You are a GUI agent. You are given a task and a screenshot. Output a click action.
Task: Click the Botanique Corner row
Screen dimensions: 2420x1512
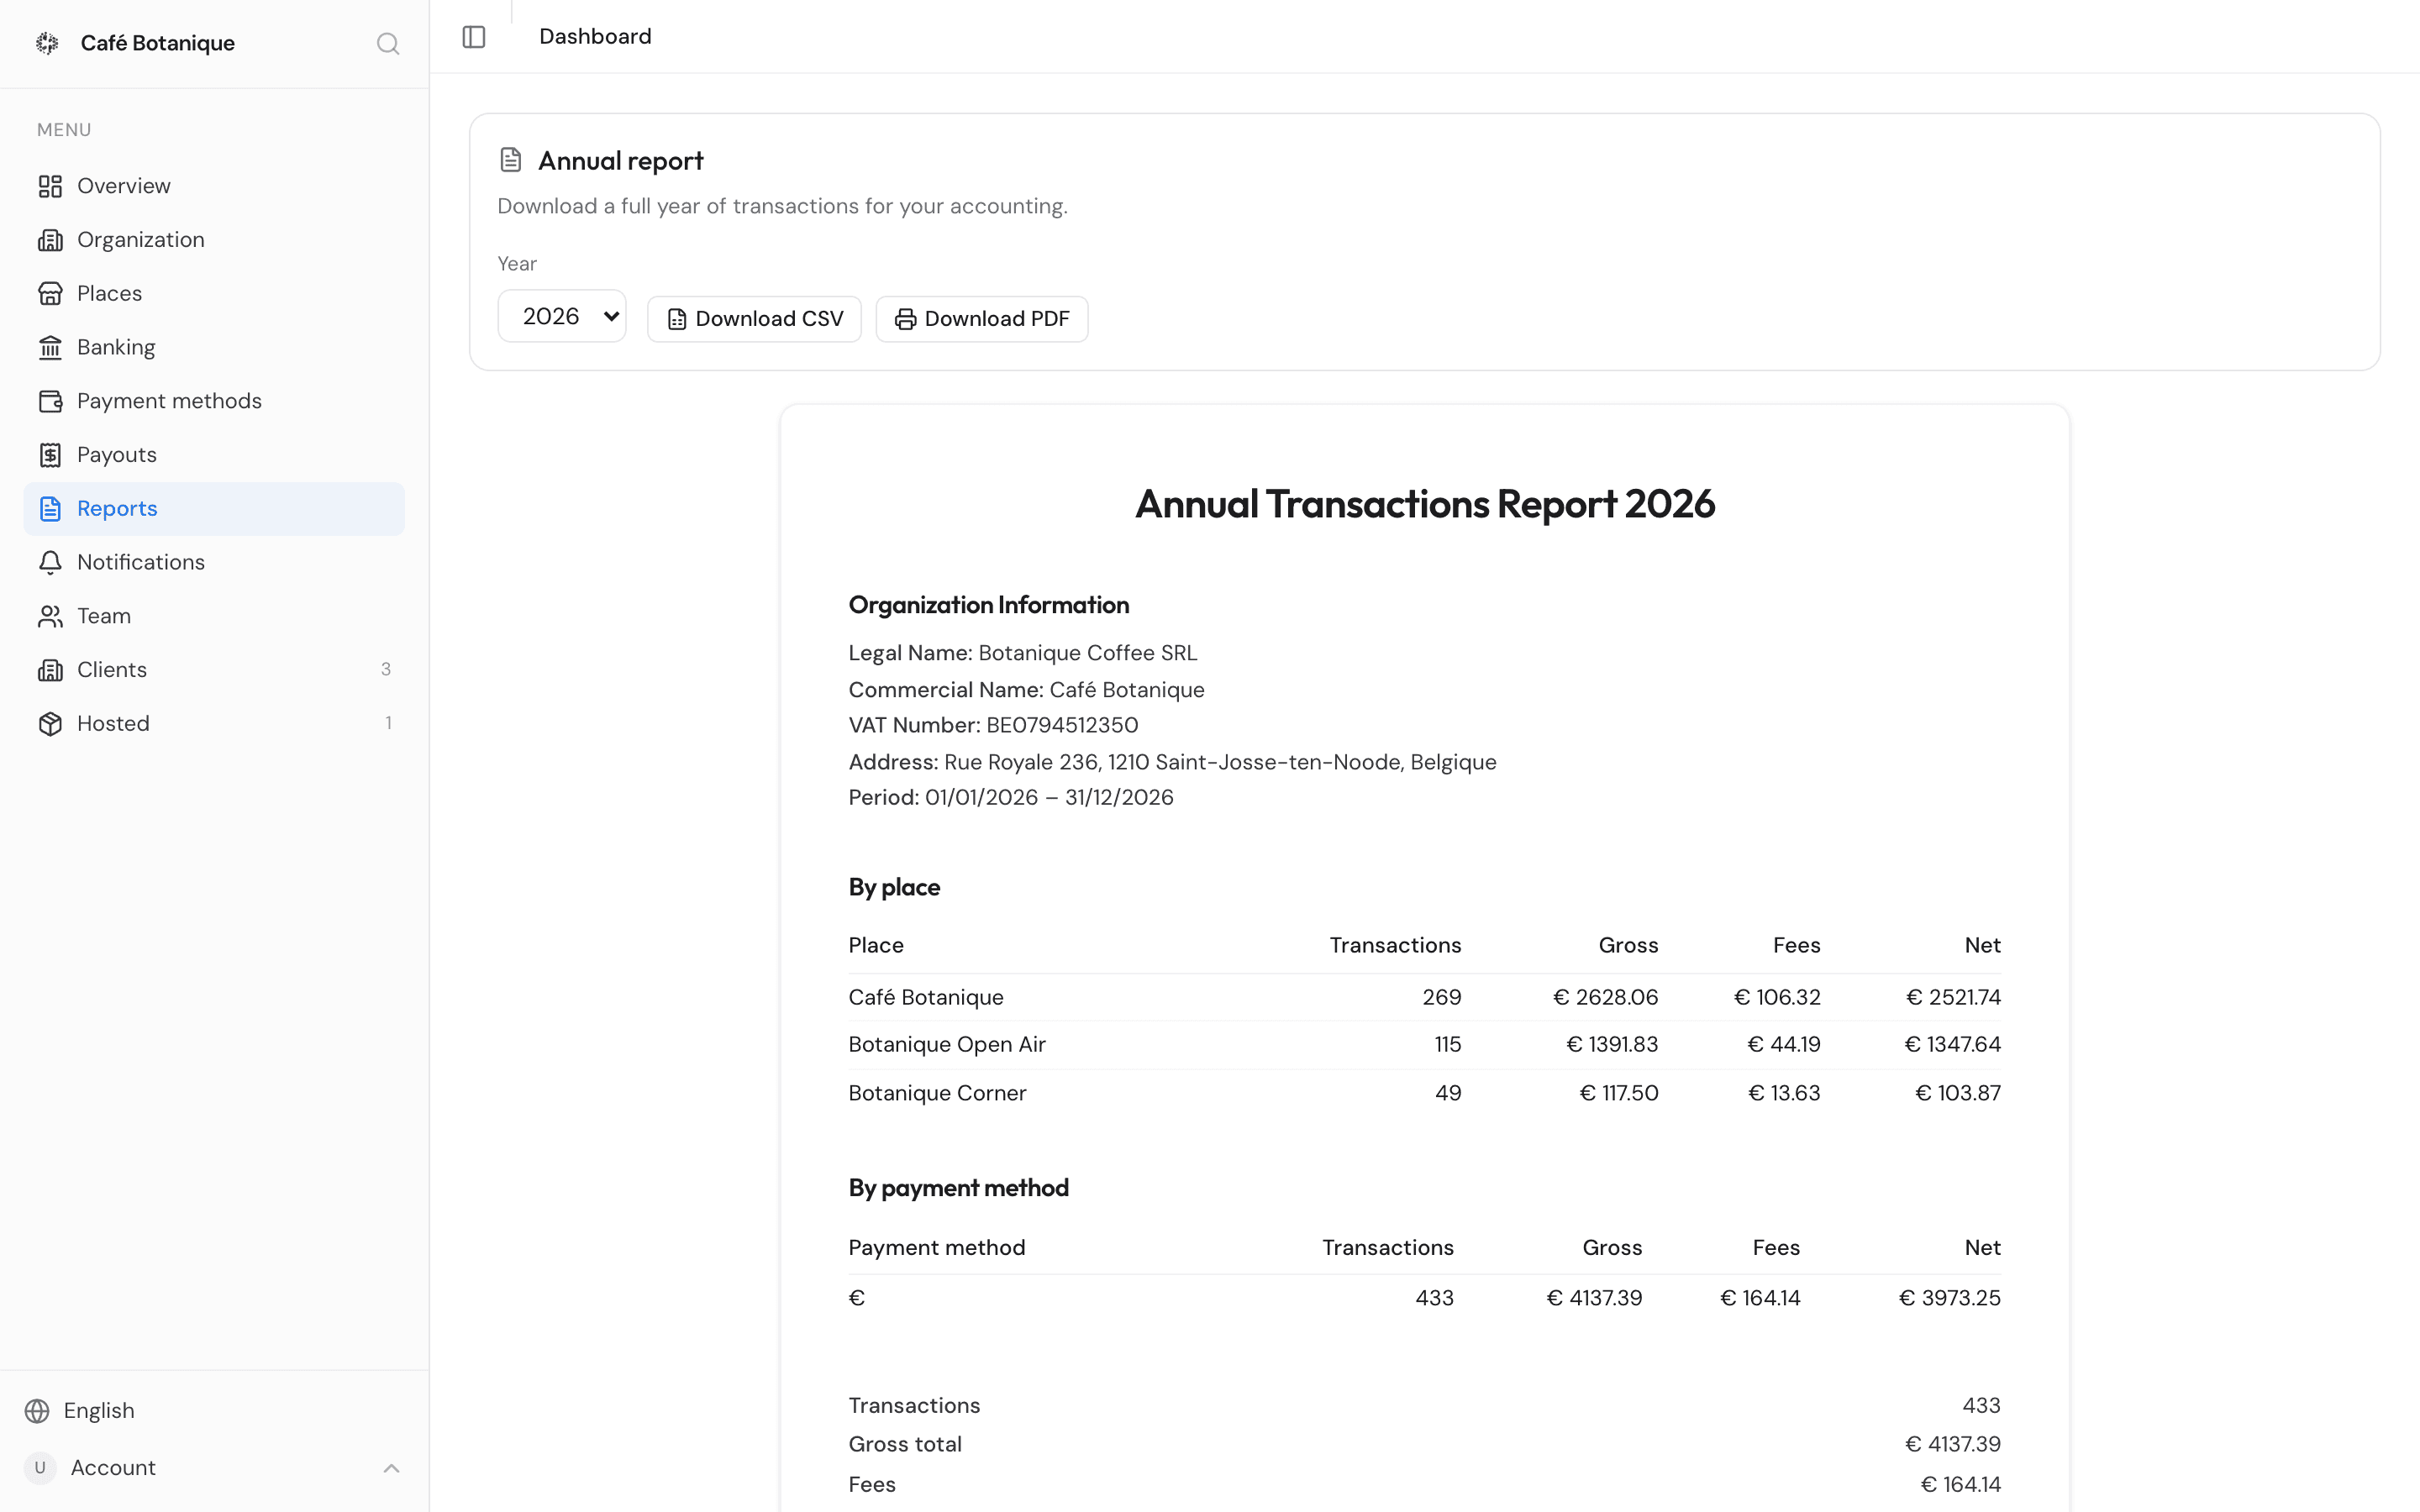click(x=1425, y=1093)
